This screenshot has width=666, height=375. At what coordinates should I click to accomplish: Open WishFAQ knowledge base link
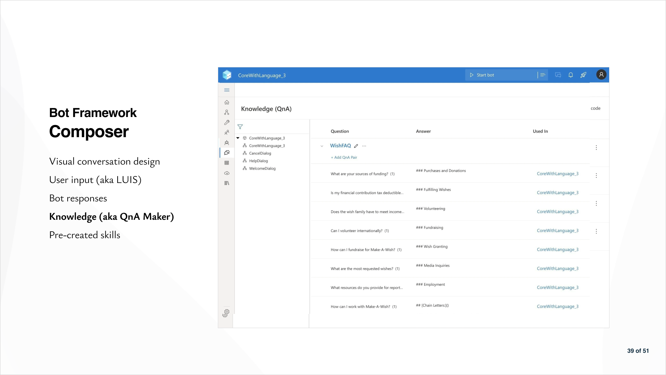click(x=340, y=145)
